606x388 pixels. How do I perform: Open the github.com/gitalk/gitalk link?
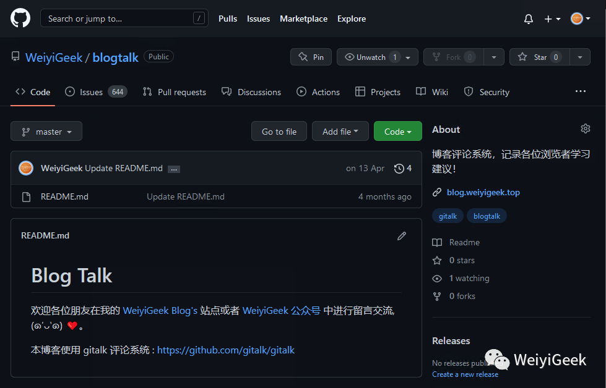[226, 350]
